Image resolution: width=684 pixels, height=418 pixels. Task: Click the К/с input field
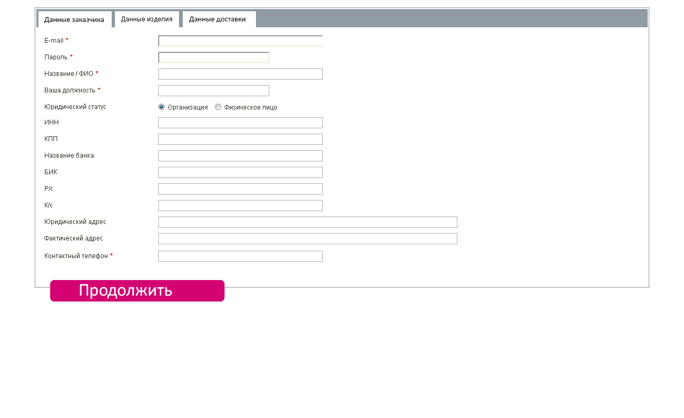(240, 206)
